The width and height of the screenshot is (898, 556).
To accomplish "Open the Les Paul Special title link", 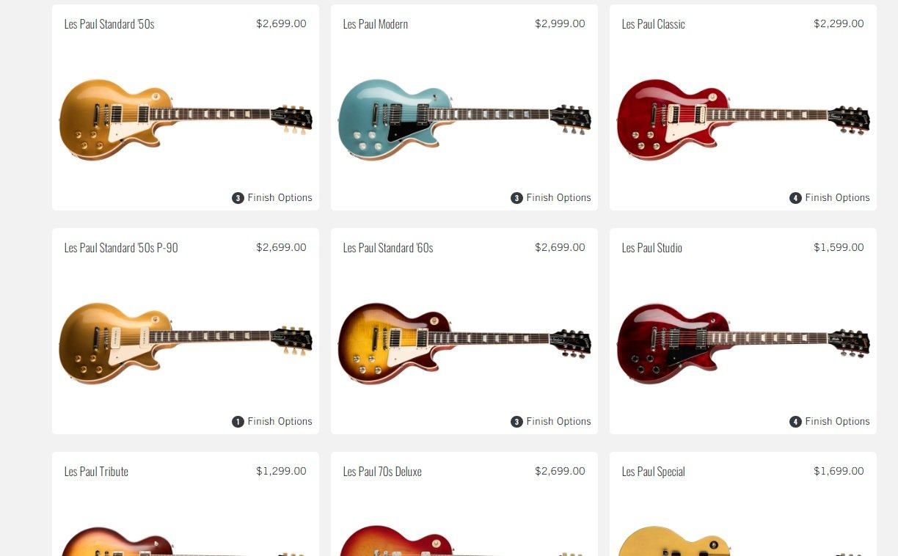I will tap(653, 472).
